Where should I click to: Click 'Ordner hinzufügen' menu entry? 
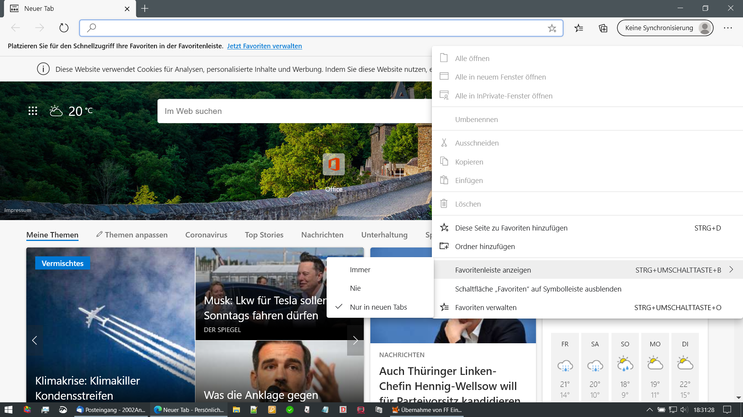(x=484, y=246)
